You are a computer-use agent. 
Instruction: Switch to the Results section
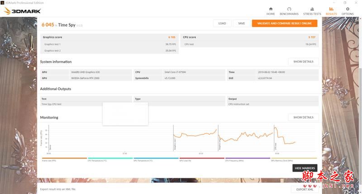tap(331, 11)
